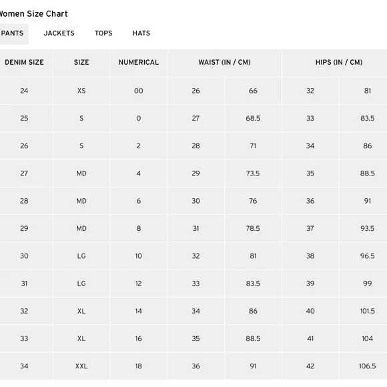Select the XS size cell

(81, 91)
